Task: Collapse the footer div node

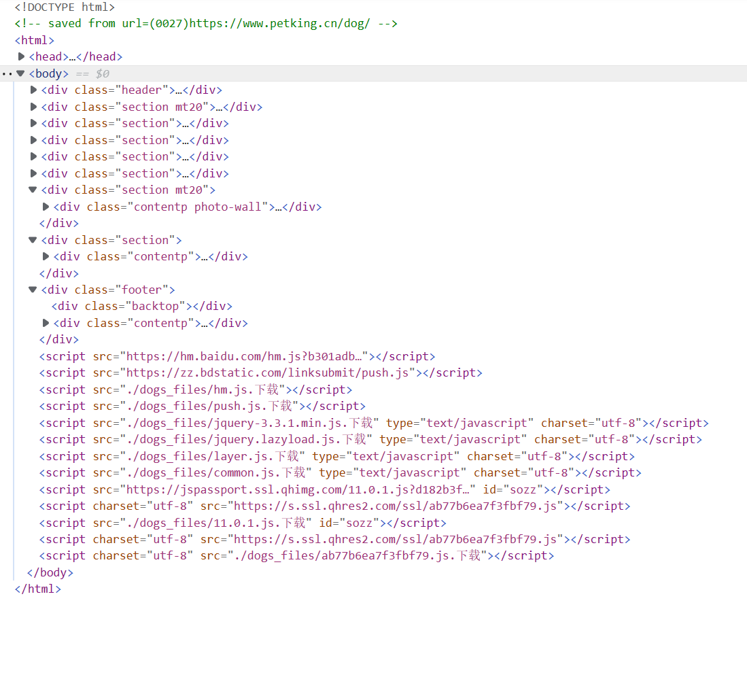Action: (x=33, y=290)
